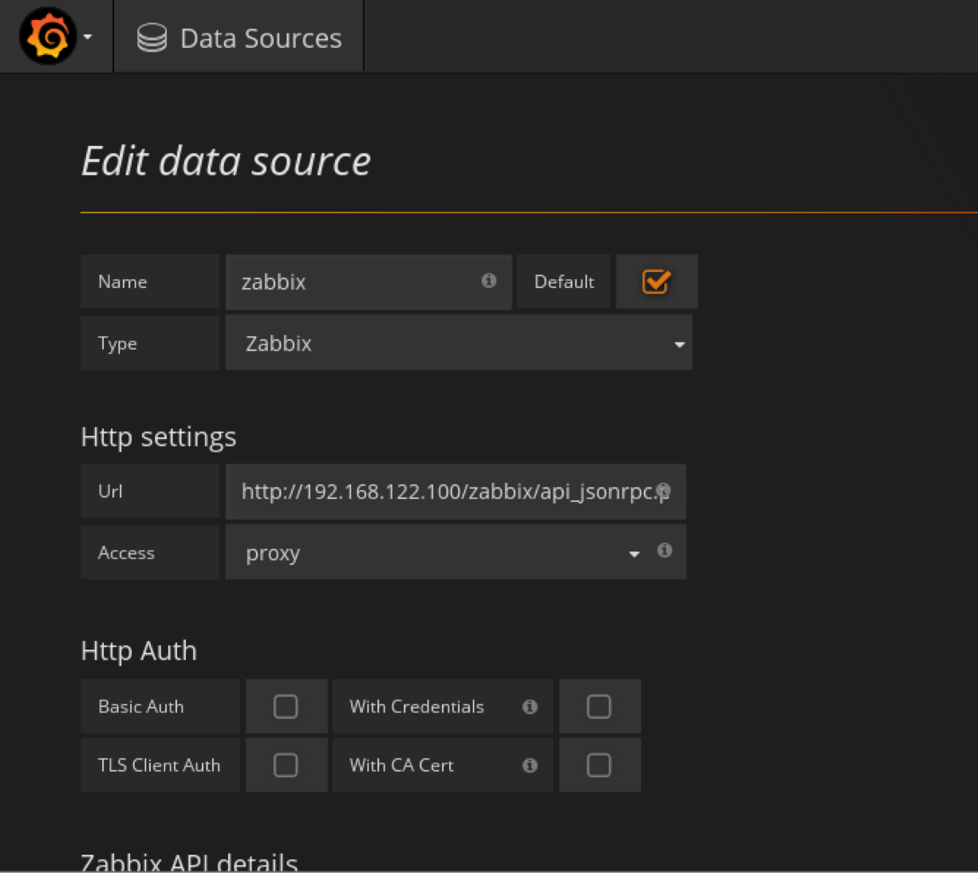The width and height of the screenshot is (978, 873).
Task: Click the With Credentials info icon
Action: click(x=530, y=707)
